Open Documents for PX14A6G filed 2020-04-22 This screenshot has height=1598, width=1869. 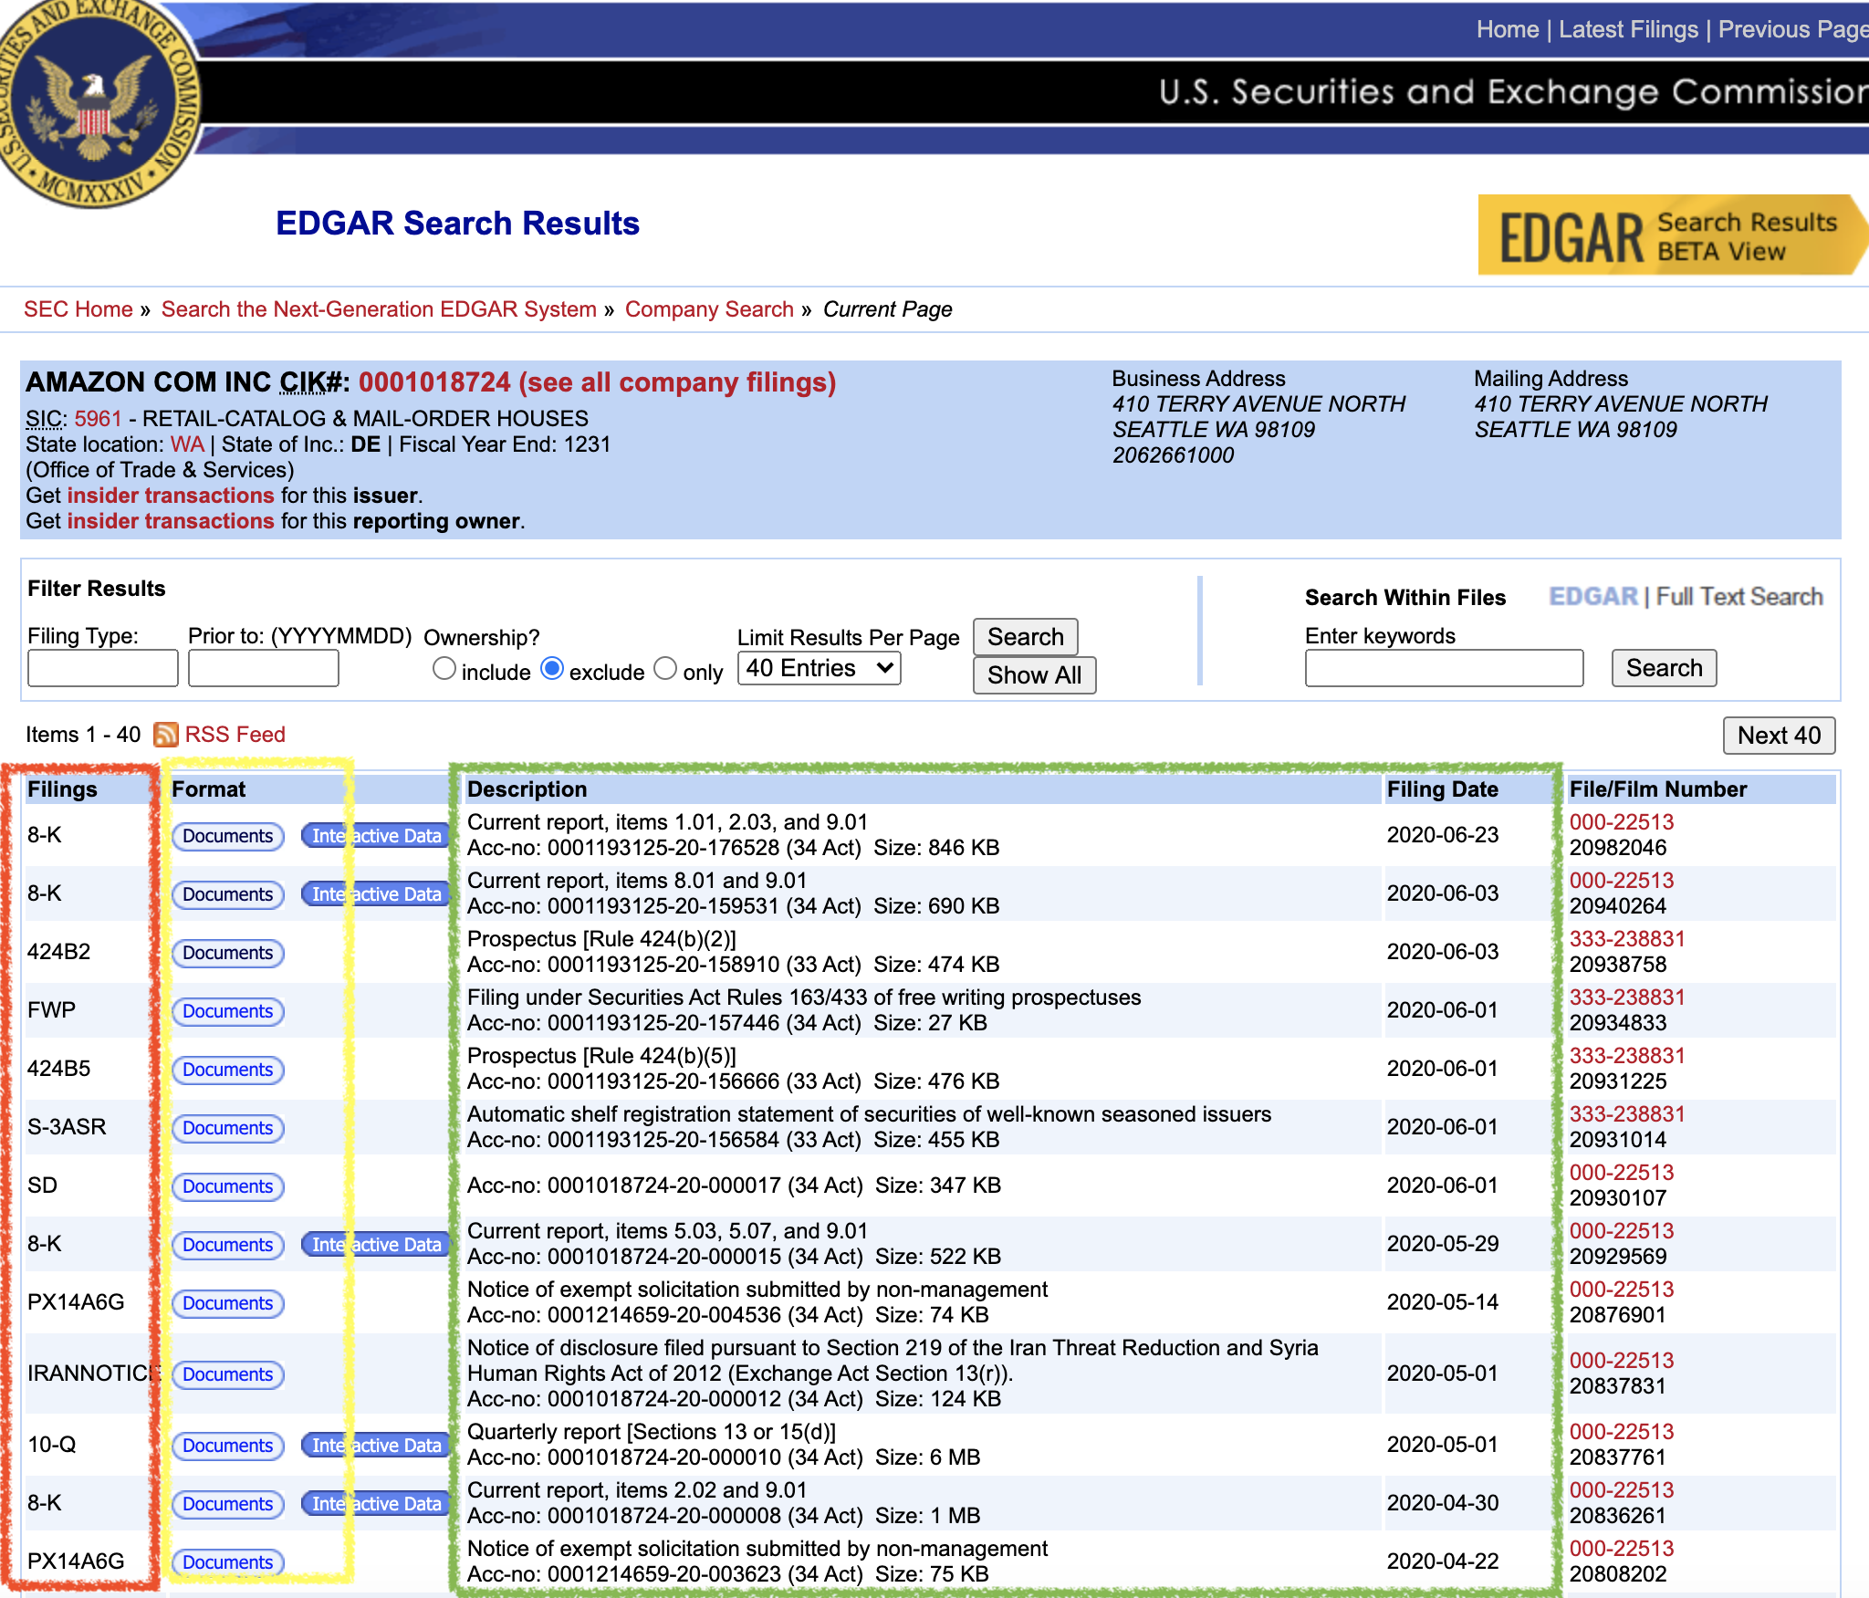click(228, 1562)
